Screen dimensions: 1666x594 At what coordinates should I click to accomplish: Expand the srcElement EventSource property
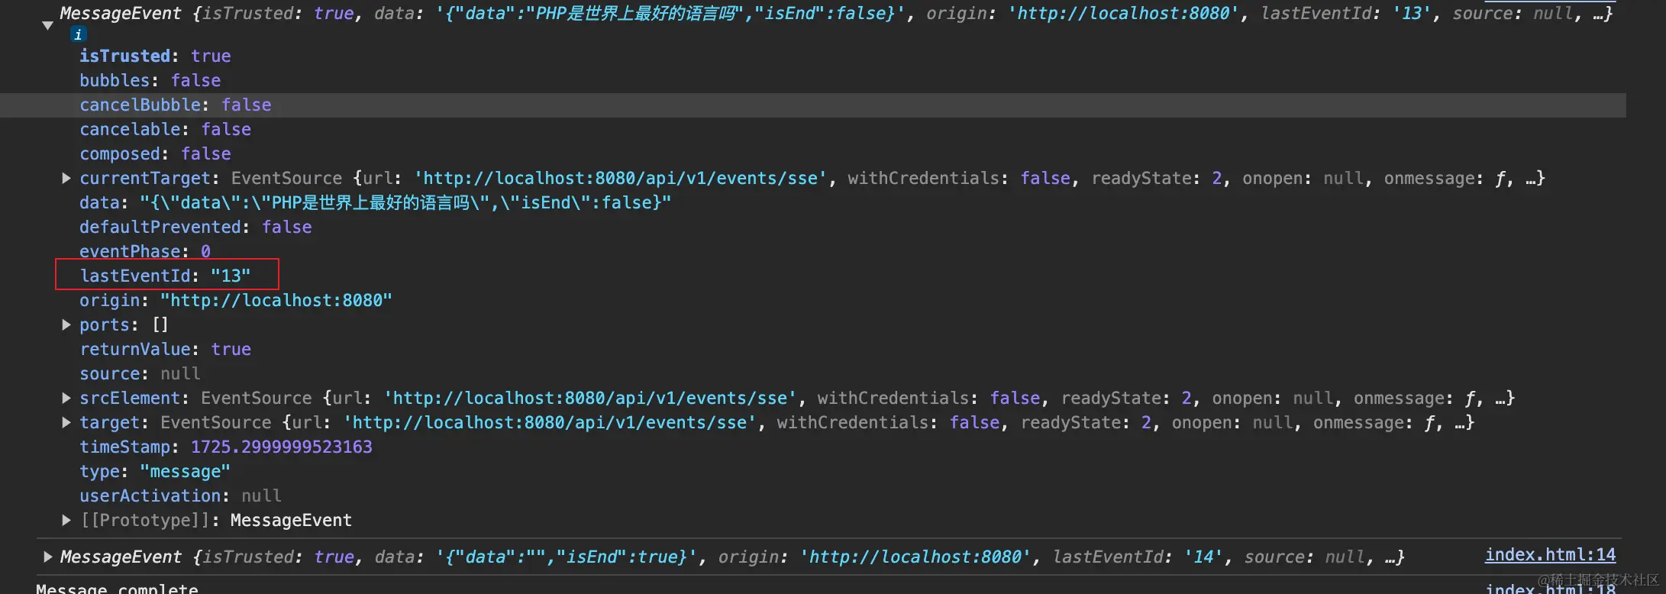(66, 398)
